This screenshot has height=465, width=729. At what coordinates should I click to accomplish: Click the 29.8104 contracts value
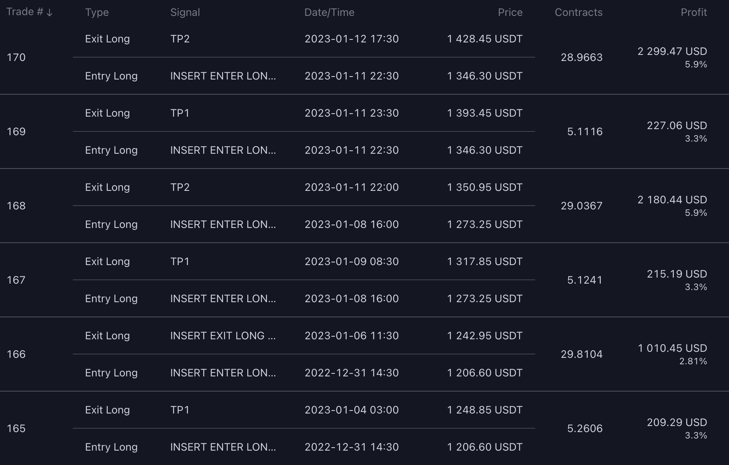(x=581, y=354)
